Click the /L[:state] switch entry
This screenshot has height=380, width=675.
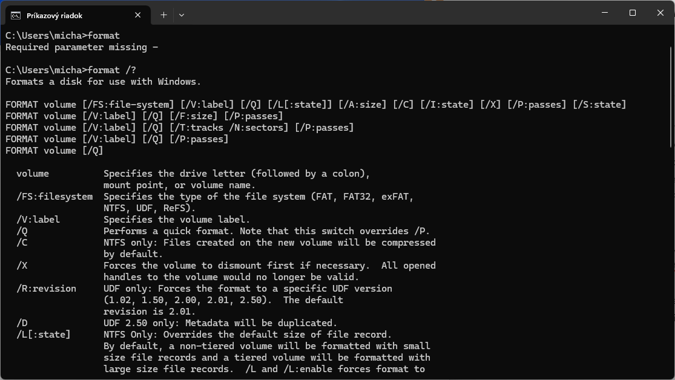(44, 335)
